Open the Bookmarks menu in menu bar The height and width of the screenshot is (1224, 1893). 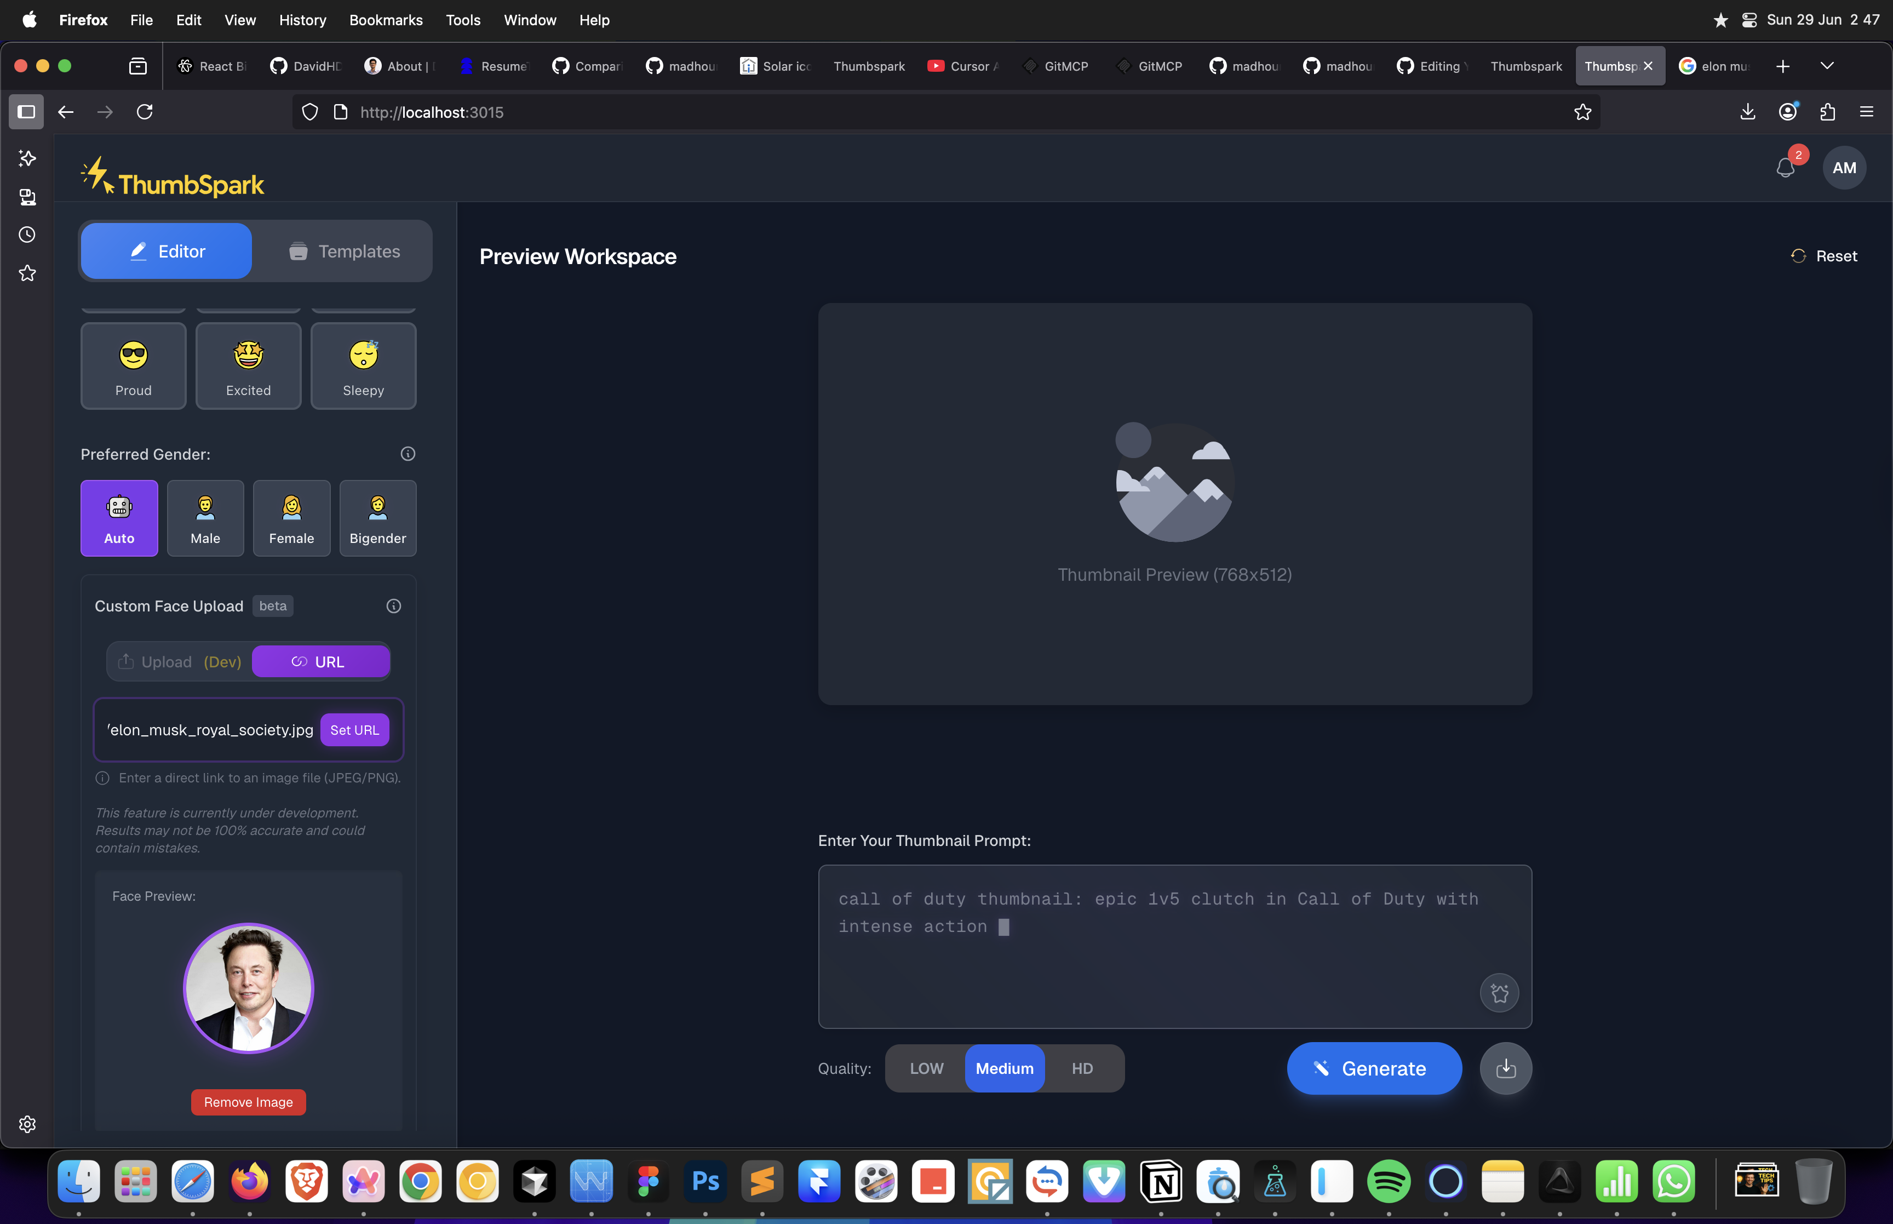(385, 20)
